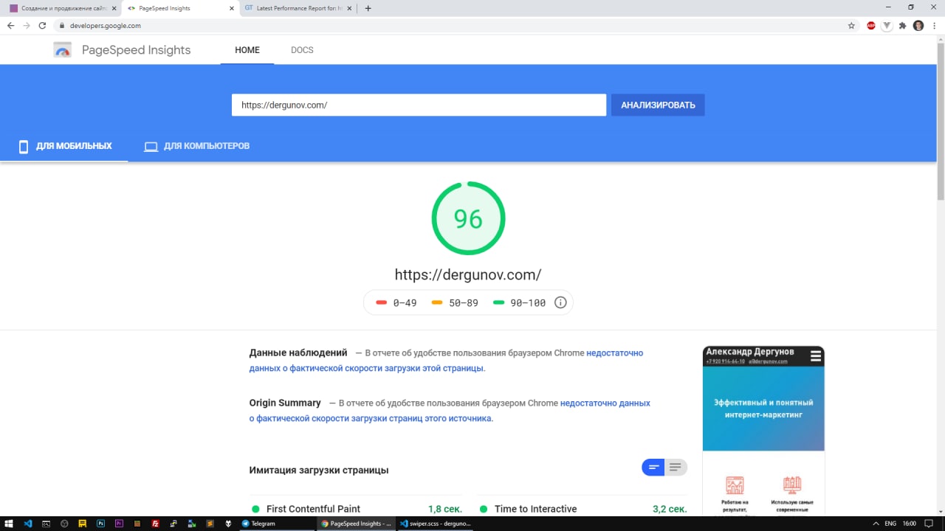945x531 pixels.
Task: Bookmark the page with the star icon
Action: pos(851,25)
